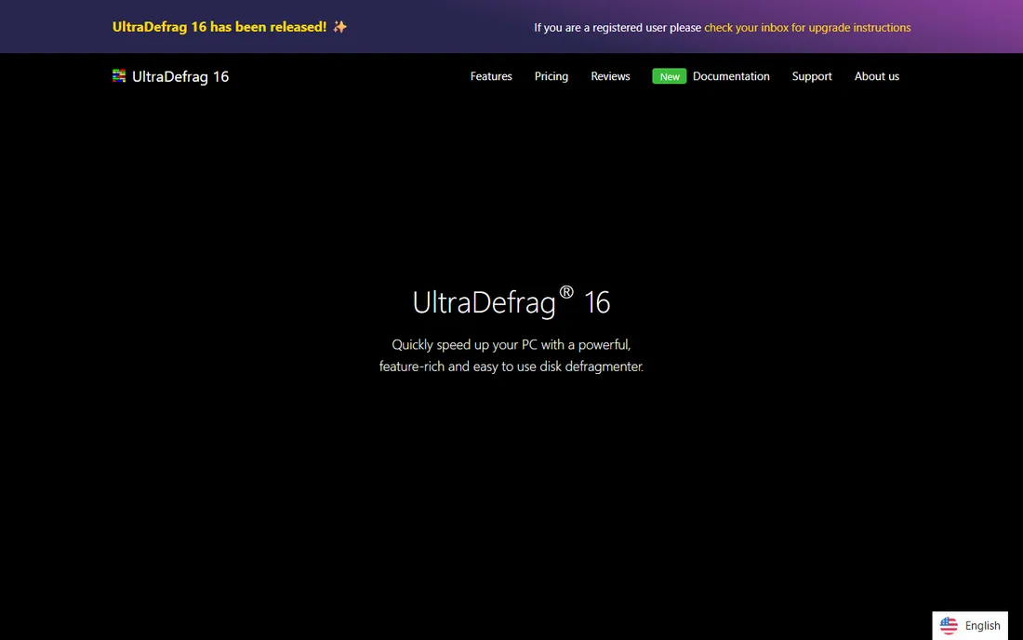Image resolution: width=1023 pixels, height=640 pixels.
Task: Click the sparkle emoji in the banner
Action: click(x=339, y=27)
